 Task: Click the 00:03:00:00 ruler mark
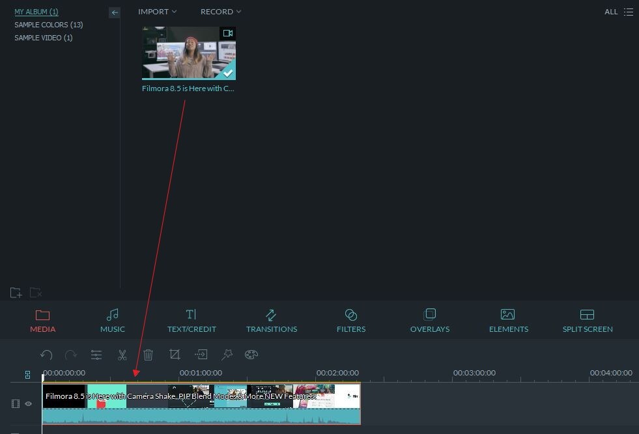click(x=474, y=373)
